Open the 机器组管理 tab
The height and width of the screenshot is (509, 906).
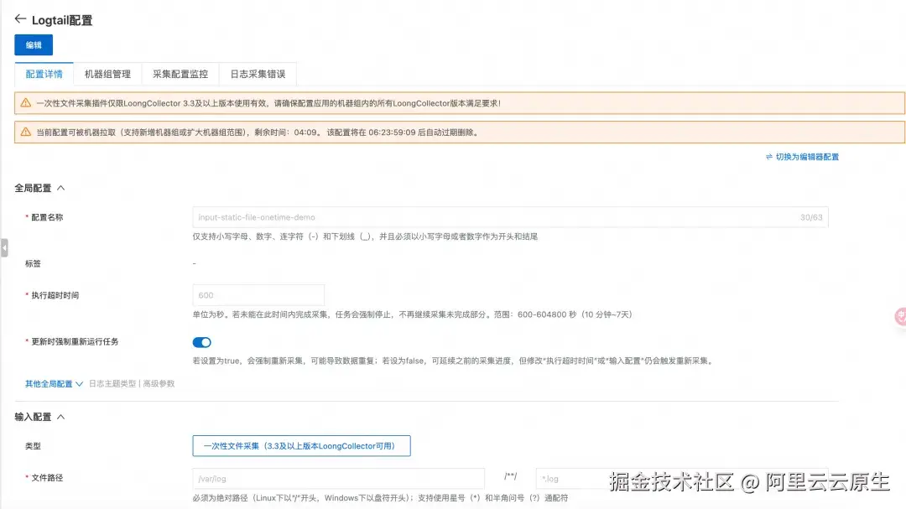107,74
